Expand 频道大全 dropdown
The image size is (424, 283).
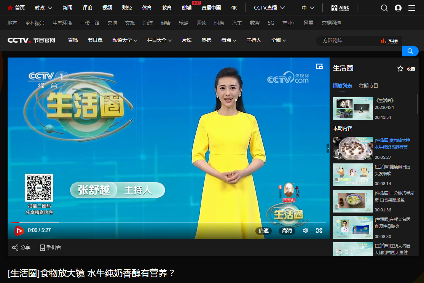tap(125, 40)
